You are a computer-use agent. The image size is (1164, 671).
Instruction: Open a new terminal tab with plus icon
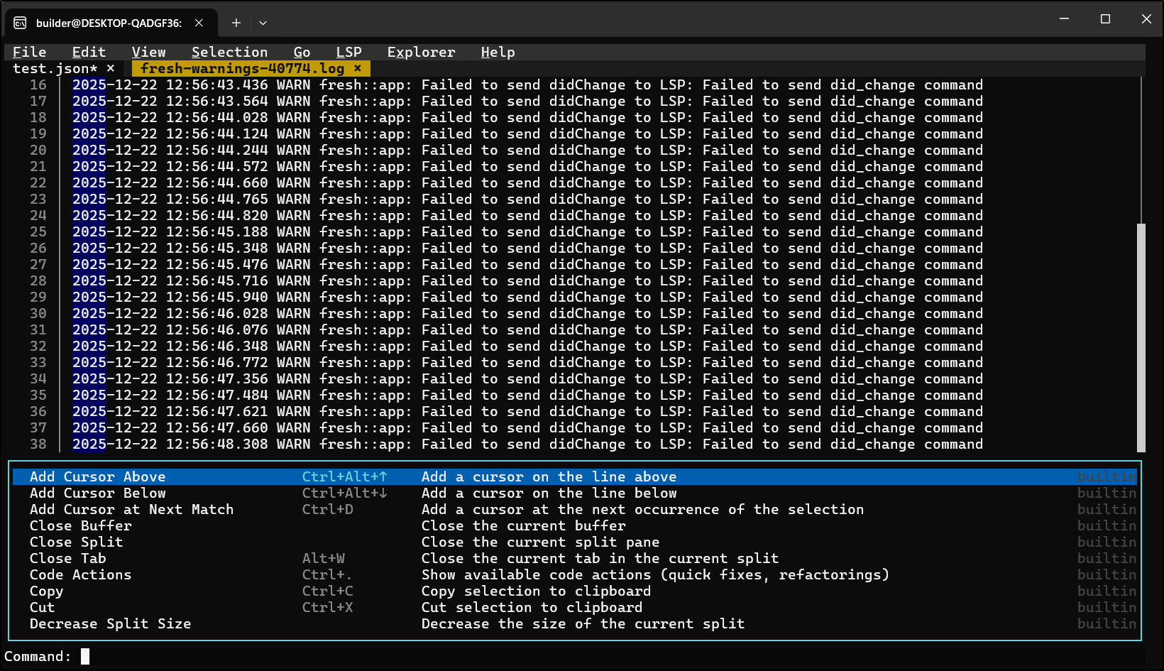click(x=236, y=23)
